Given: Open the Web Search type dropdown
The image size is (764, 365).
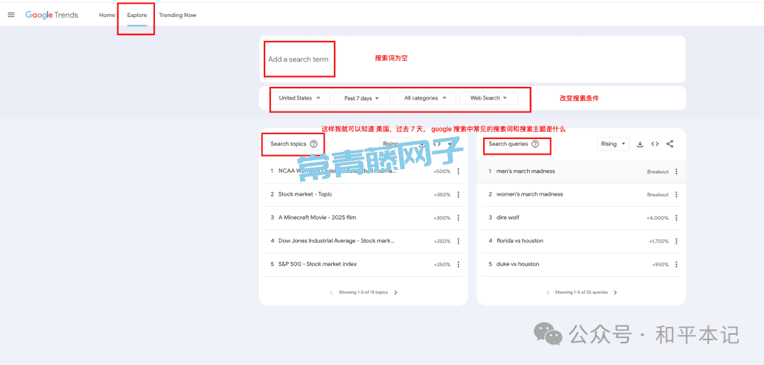Looking at the screenshot, I should click(489, 98).
